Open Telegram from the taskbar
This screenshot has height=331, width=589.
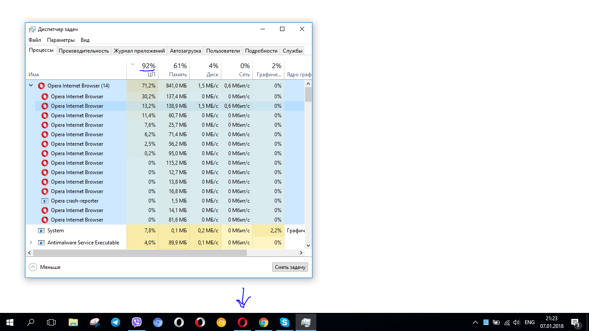coord(115,322)
